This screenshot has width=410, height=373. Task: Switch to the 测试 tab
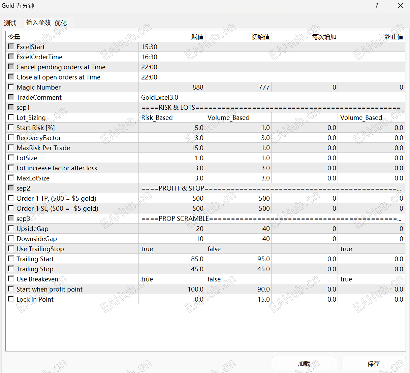pos(10,23)
